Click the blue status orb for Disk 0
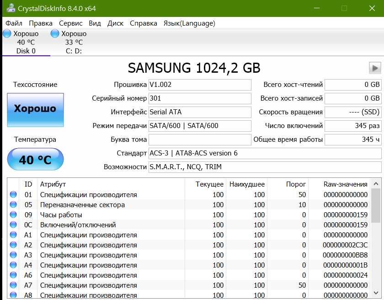The width and height of the screenshot is (384, 300). 7,33
